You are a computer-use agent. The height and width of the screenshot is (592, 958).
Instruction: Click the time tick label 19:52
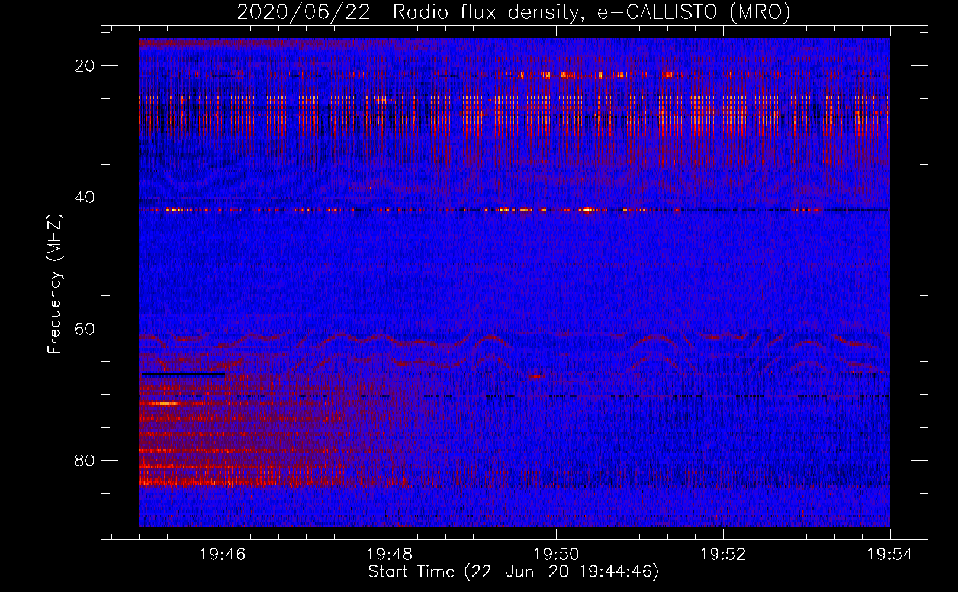[723, 555]
